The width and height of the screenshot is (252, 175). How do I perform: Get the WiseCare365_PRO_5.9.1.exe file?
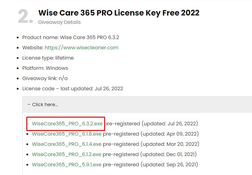[x=67, y=164]
